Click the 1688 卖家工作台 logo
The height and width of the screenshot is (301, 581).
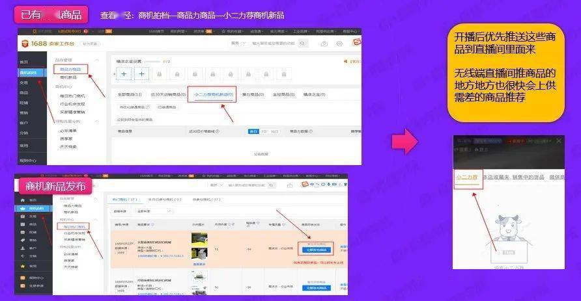click(48, 44)
